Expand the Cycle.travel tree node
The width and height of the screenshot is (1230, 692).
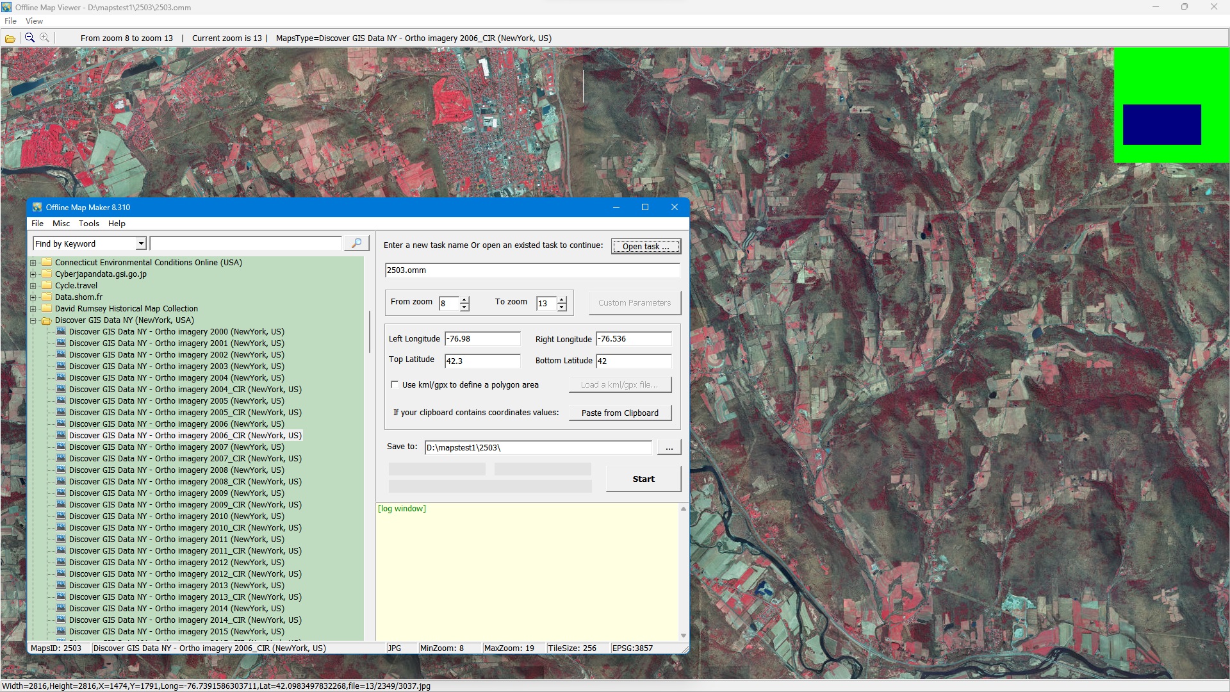tap(33, 286)
